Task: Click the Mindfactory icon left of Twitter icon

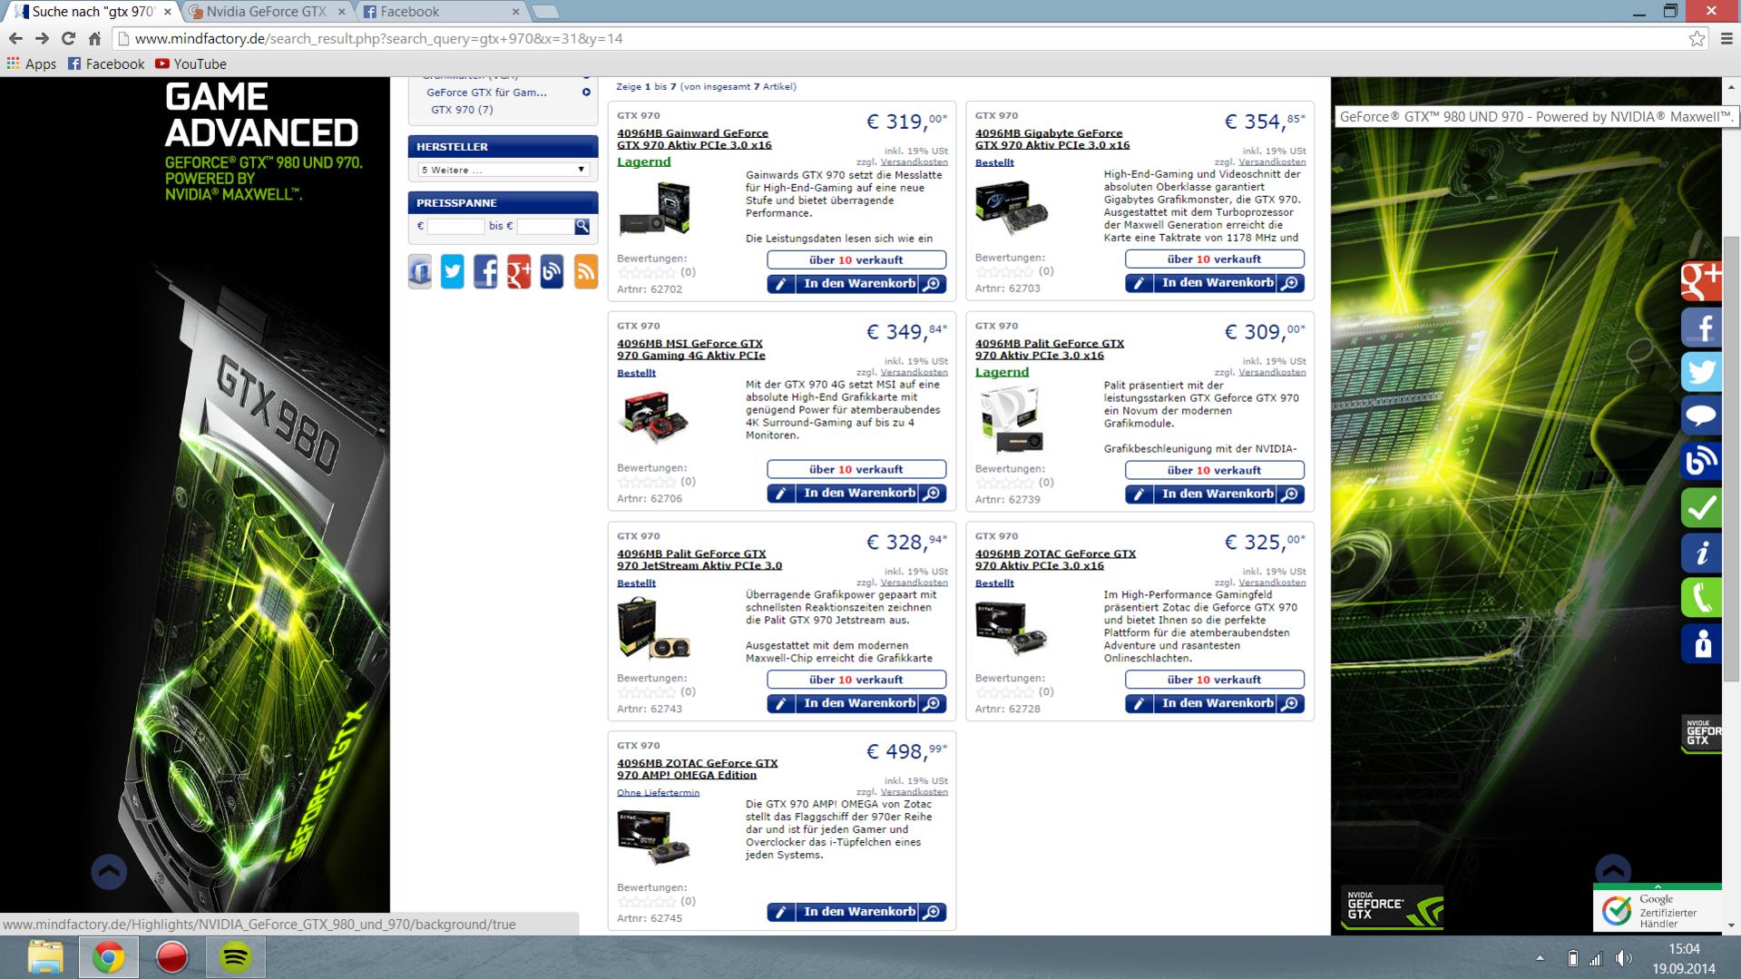Action: coord(419,271)
